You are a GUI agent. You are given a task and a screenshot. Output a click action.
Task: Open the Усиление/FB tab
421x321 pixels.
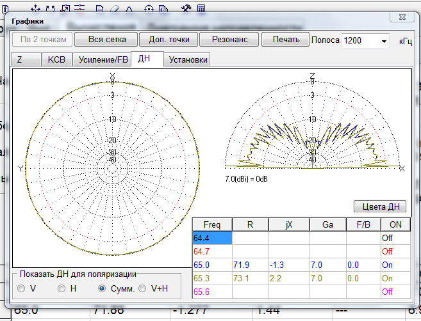click(x=103, y=59)
